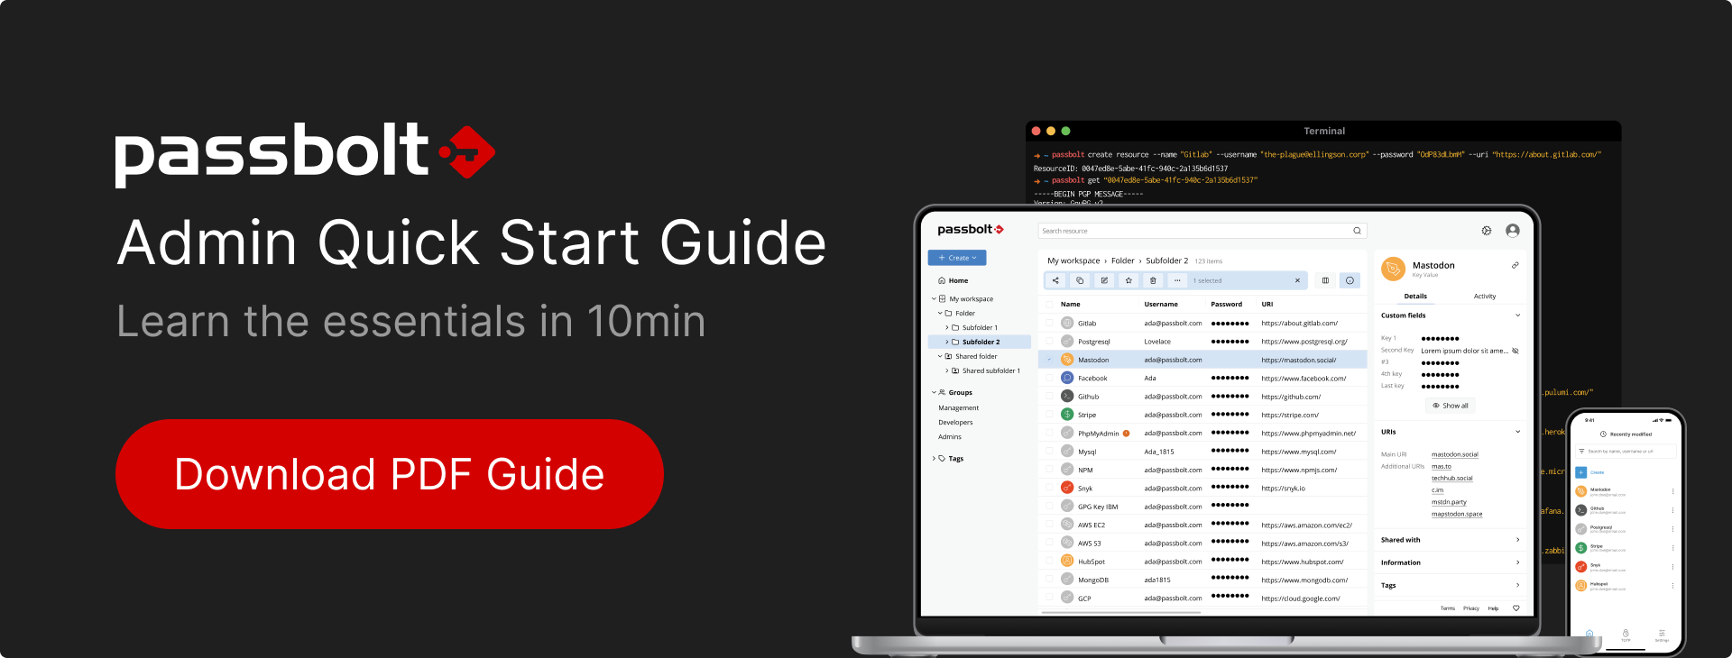Collapse the Groups section

(934, 392)
